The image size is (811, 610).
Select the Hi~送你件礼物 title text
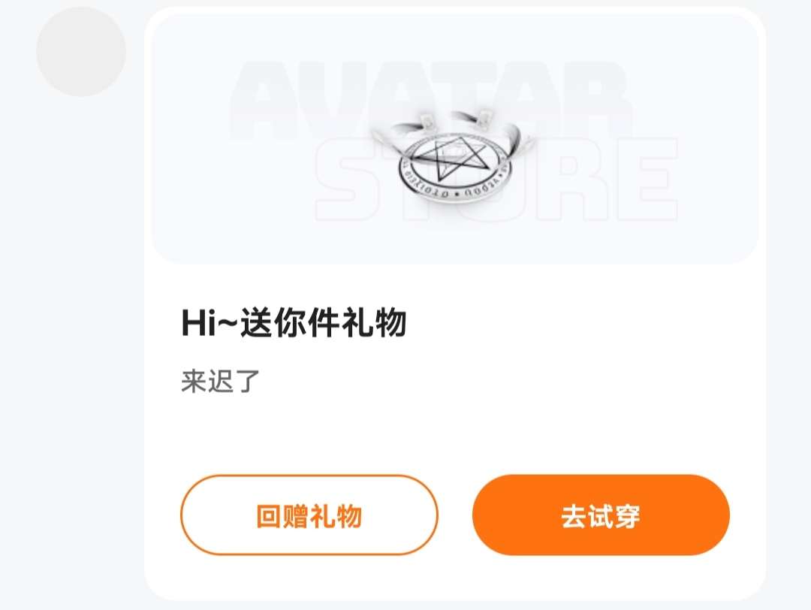[x=294, y=323]
